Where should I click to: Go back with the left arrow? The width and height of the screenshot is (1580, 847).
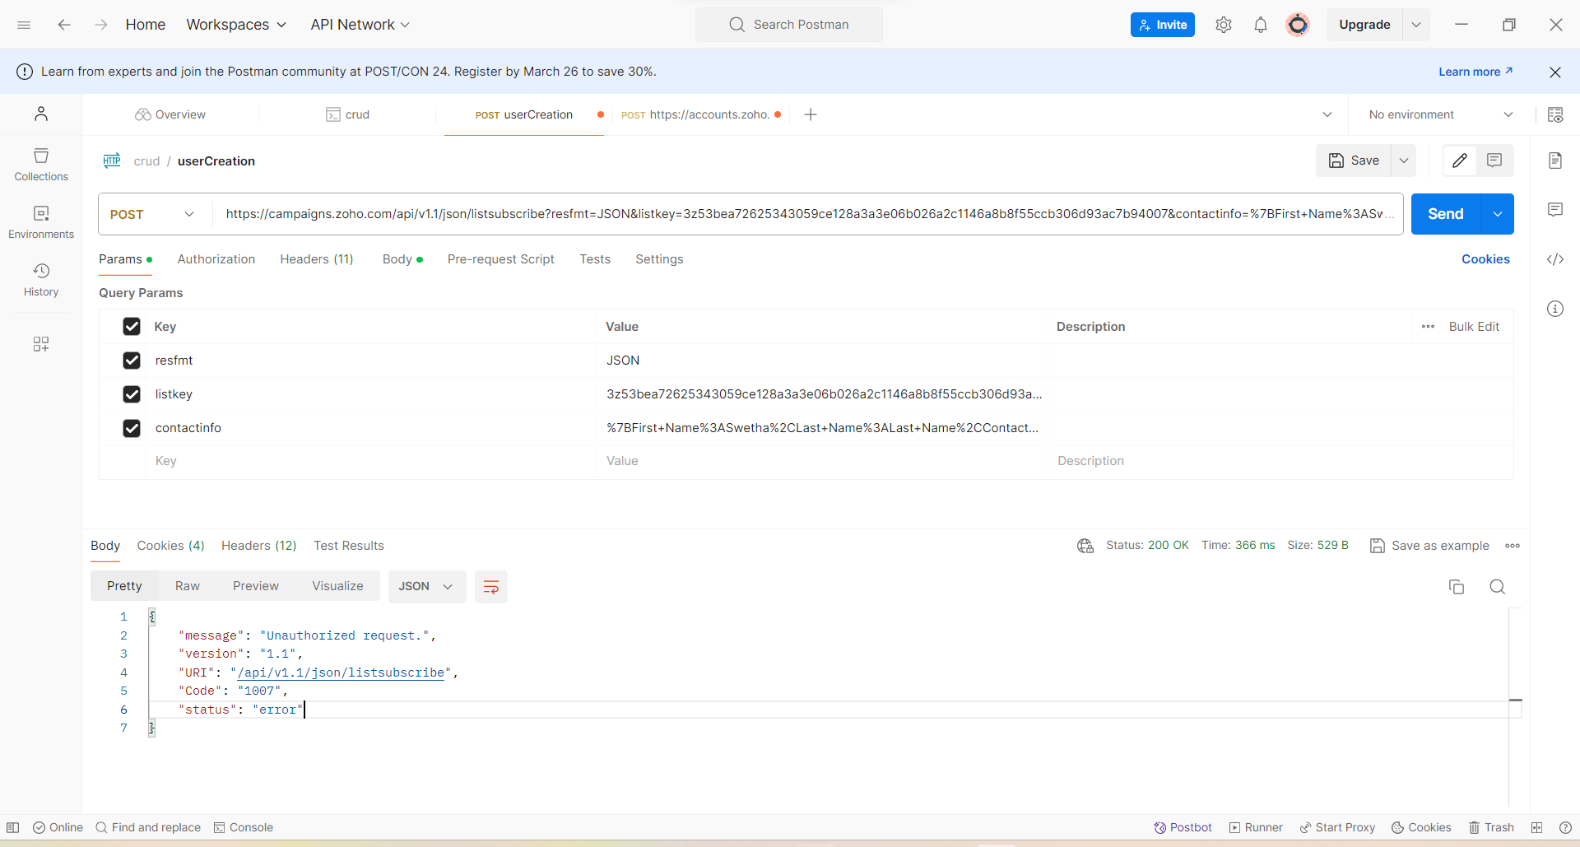(x=64, y=25)
